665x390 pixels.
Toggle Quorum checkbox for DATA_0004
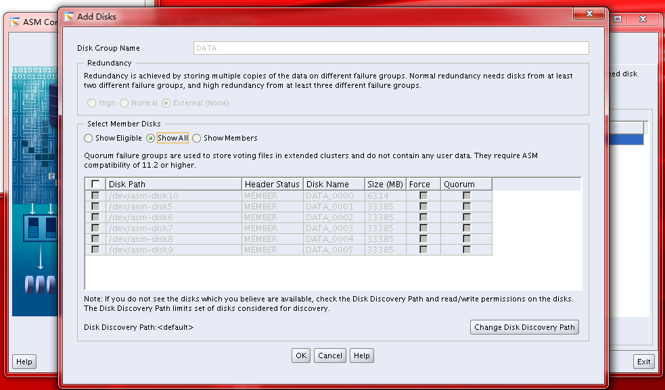[467, 239]
